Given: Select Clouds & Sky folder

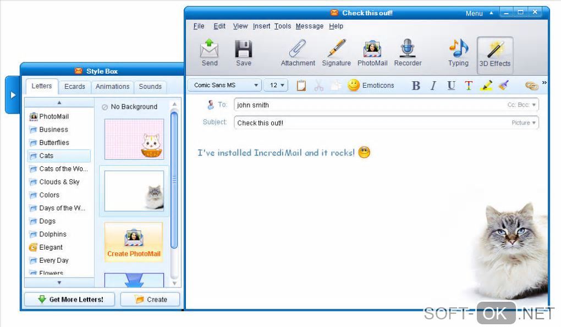Looking at the screenshot, I should click(x=54, y=182).
